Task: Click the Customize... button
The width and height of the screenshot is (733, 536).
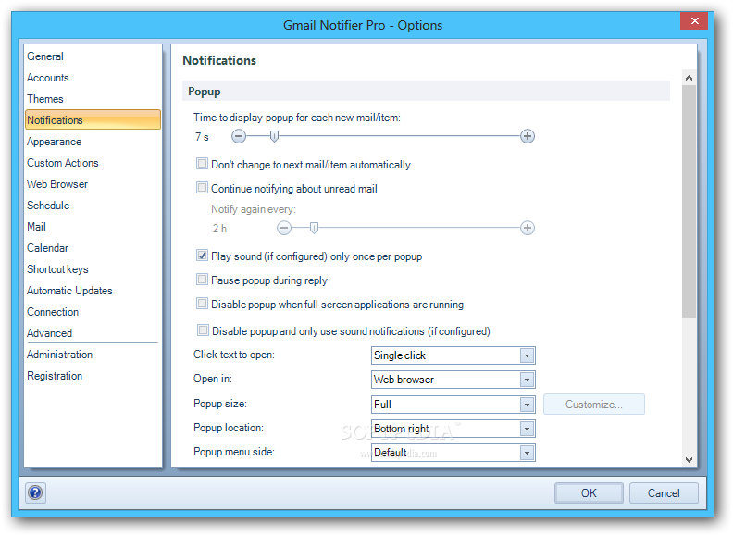Action: point(593,405)
